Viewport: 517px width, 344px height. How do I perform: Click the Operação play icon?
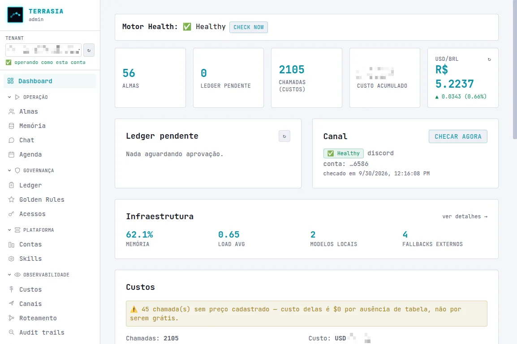[17, 97]
